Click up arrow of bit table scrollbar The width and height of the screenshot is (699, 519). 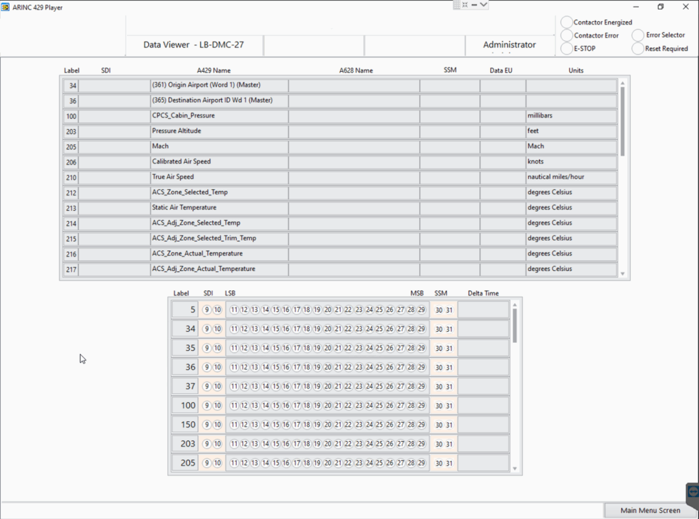515,305
